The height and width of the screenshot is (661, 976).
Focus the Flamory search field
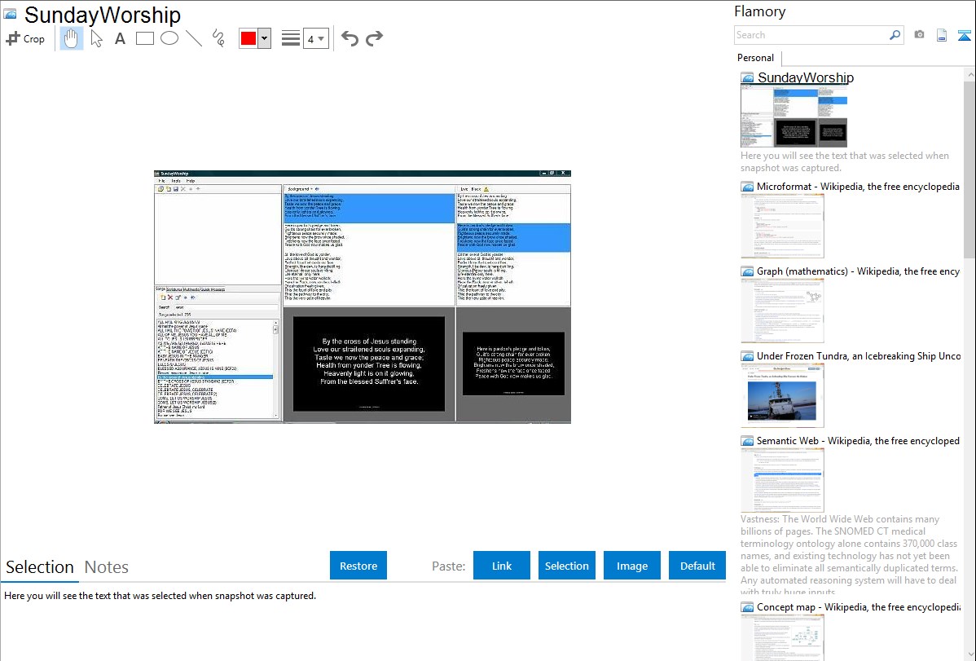[x=811, y=35]
